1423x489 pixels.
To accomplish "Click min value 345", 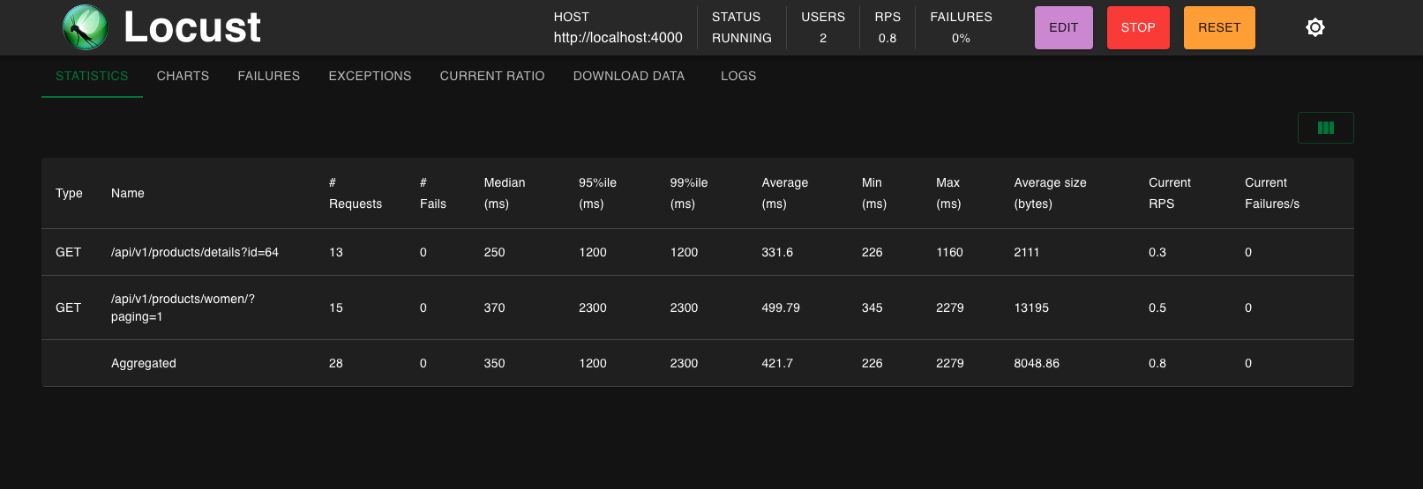I will (873, 307).
